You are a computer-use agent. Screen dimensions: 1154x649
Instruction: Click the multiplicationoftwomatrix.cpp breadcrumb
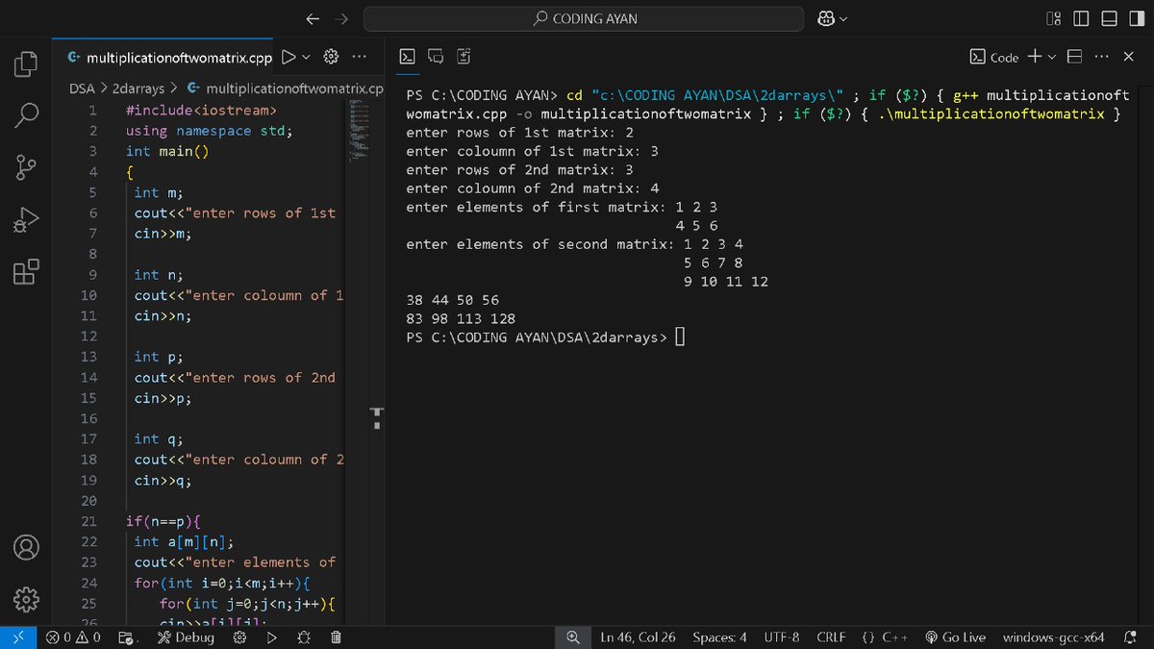point(286,88)
